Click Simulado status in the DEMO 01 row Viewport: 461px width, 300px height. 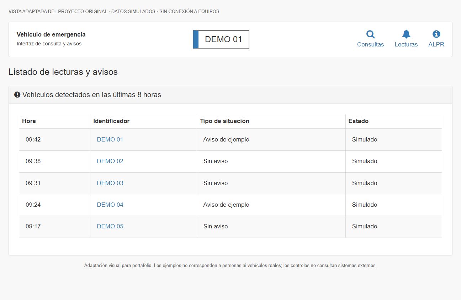365,139
